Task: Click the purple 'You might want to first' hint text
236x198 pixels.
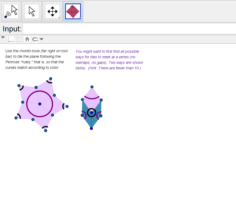Action: pyautogui.click(x=109, y=60)
